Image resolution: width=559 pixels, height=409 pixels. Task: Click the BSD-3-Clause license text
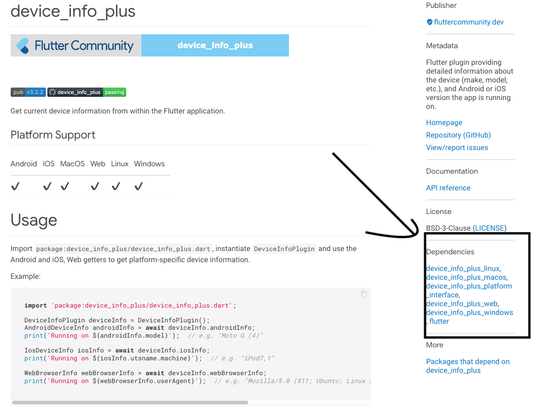click(449, 228)
